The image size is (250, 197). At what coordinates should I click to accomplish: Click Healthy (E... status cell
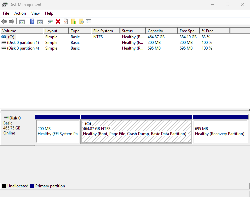(x=132, y=43)
